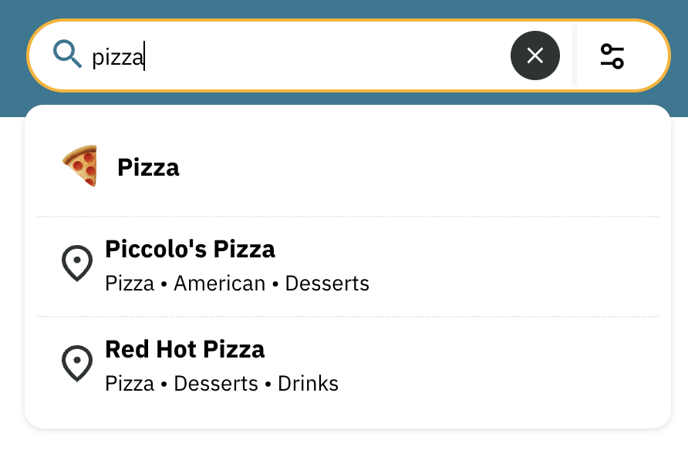Open the Piccolo's Pizza restaurant title

(x=190, y=250)
